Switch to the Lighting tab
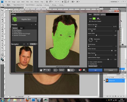The image size is (127, 102). tap(103, 15)
